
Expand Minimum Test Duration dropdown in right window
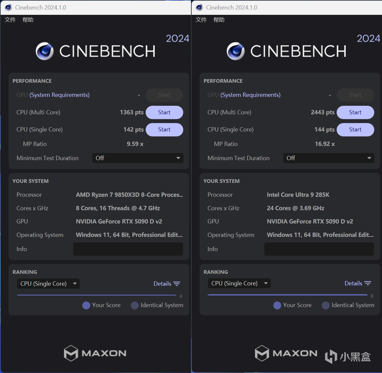click(x=329, y=158)
